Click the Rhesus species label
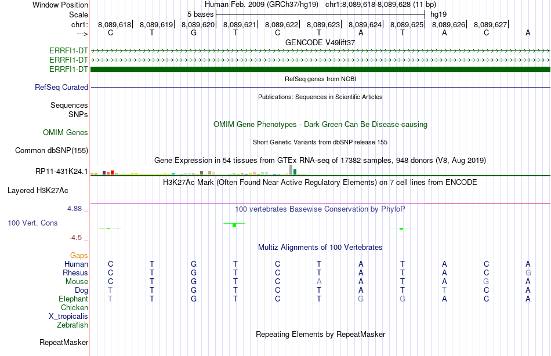Viewport: 551px width, 356px height. (x=75, y=273)
